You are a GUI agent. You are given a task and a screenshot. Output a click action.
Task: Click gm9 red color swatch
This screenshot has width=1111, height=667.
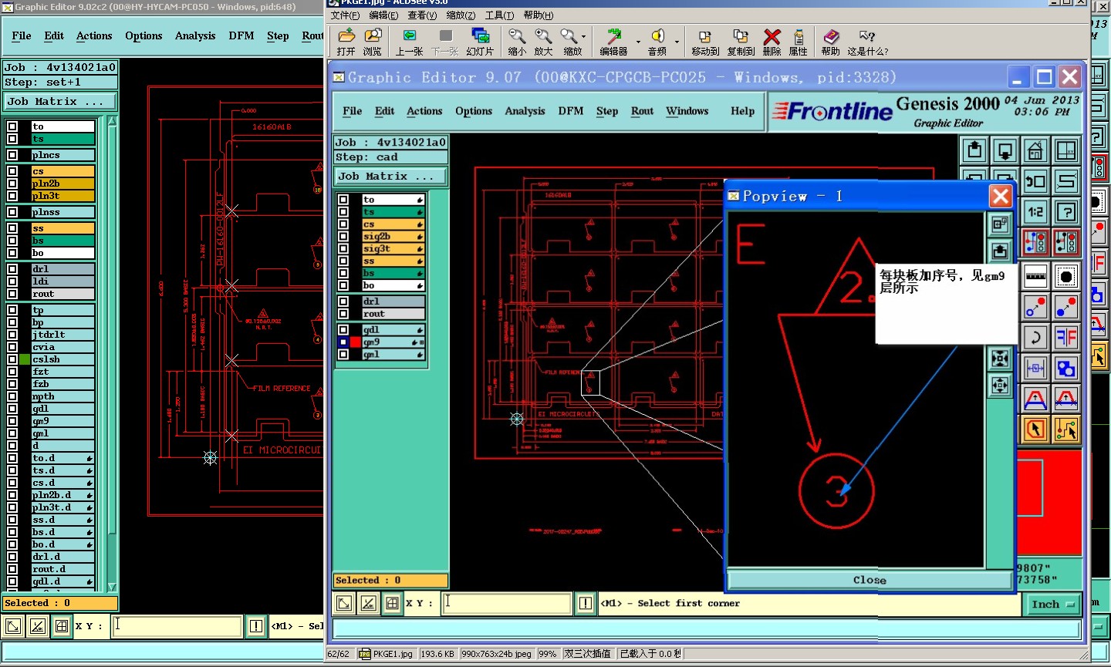(x=356, y=342)
